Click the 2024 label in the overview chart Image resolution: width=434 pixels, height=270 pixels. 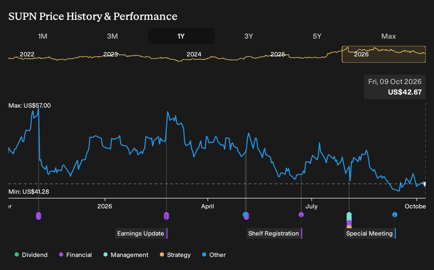(x=194, y=54)
